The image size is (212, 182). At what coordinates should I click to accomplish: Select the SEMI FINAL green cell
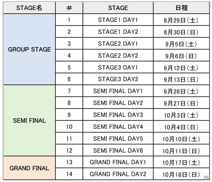29,121
